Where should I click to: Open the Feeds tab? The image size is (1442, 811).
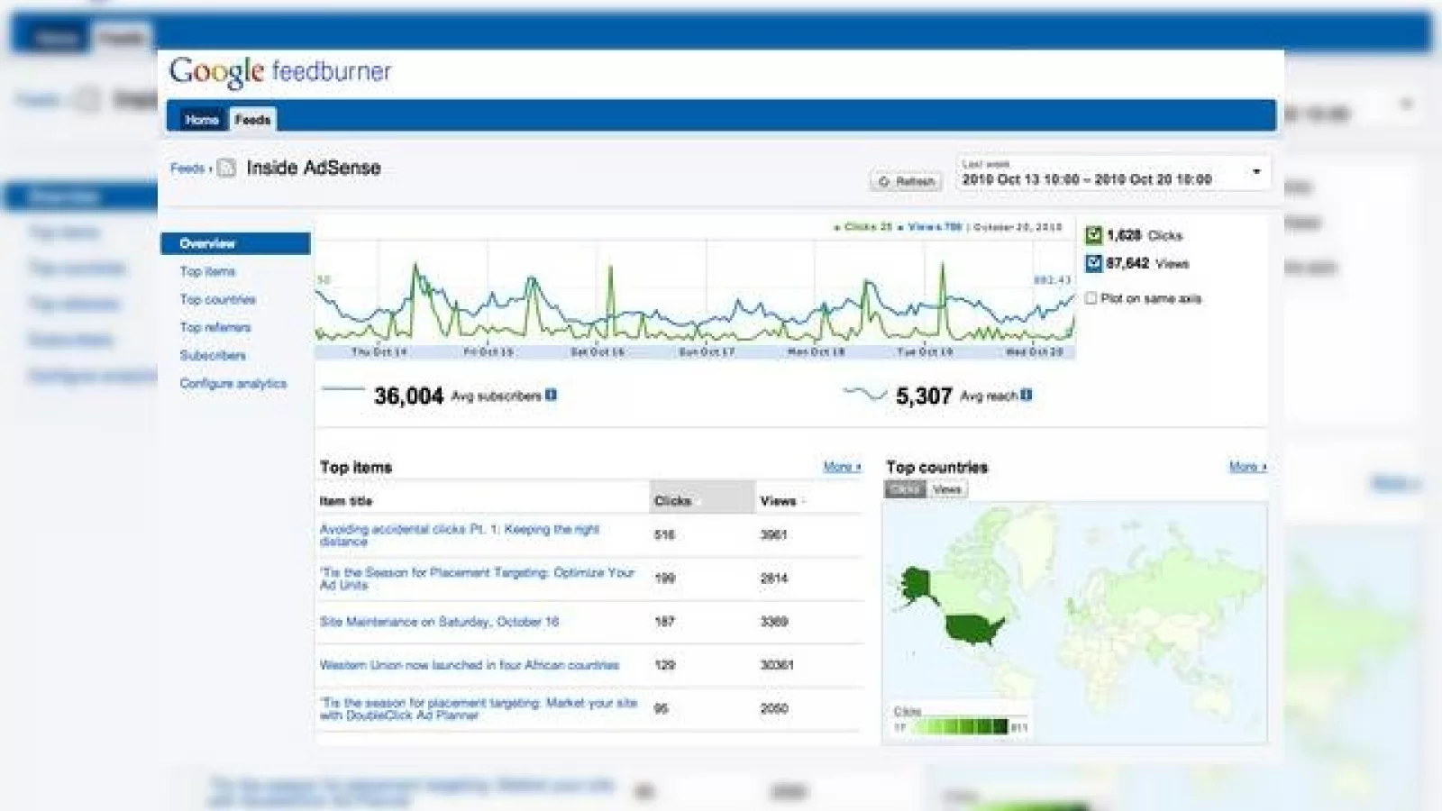pyautogui.click(x=252, y=119)
